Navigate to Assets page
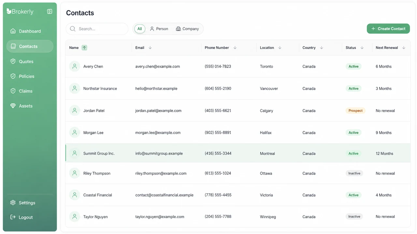Image resolution: width=417 pixels, height=234 pixels. pyautogui.click(x=30, y=106)
